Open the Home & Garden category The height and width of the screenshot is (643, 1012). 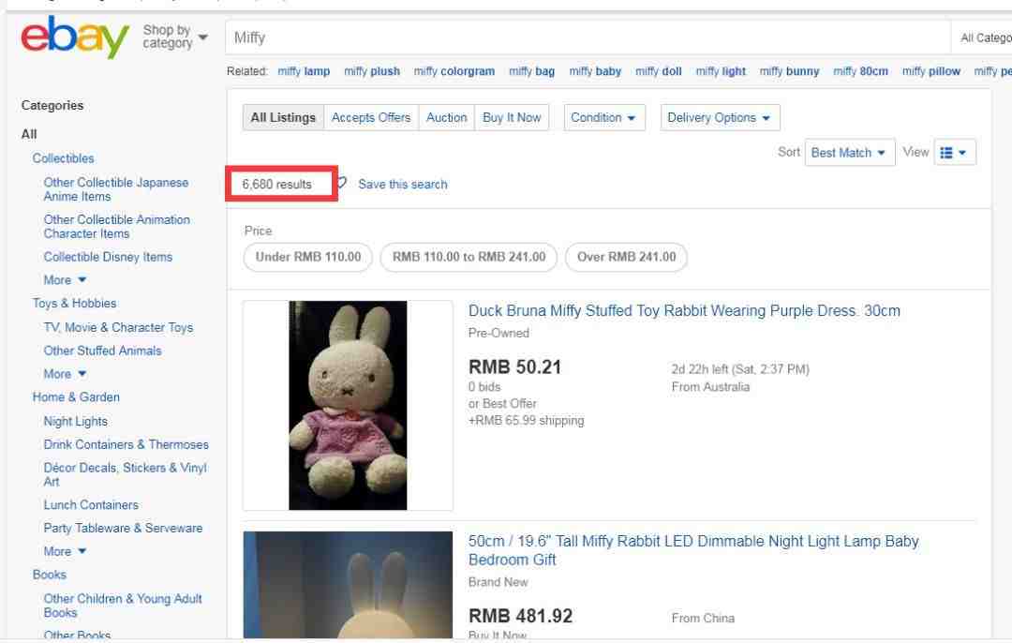(x=76, y=397)
